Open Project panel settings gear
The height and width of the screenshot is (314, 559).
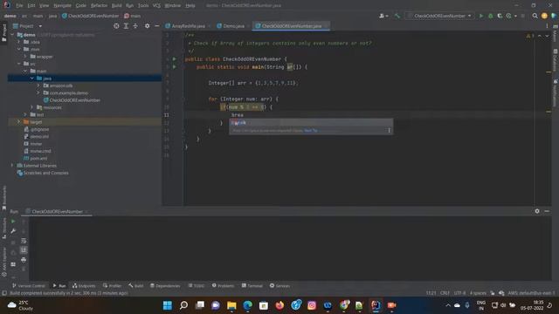tap(148, 26)
